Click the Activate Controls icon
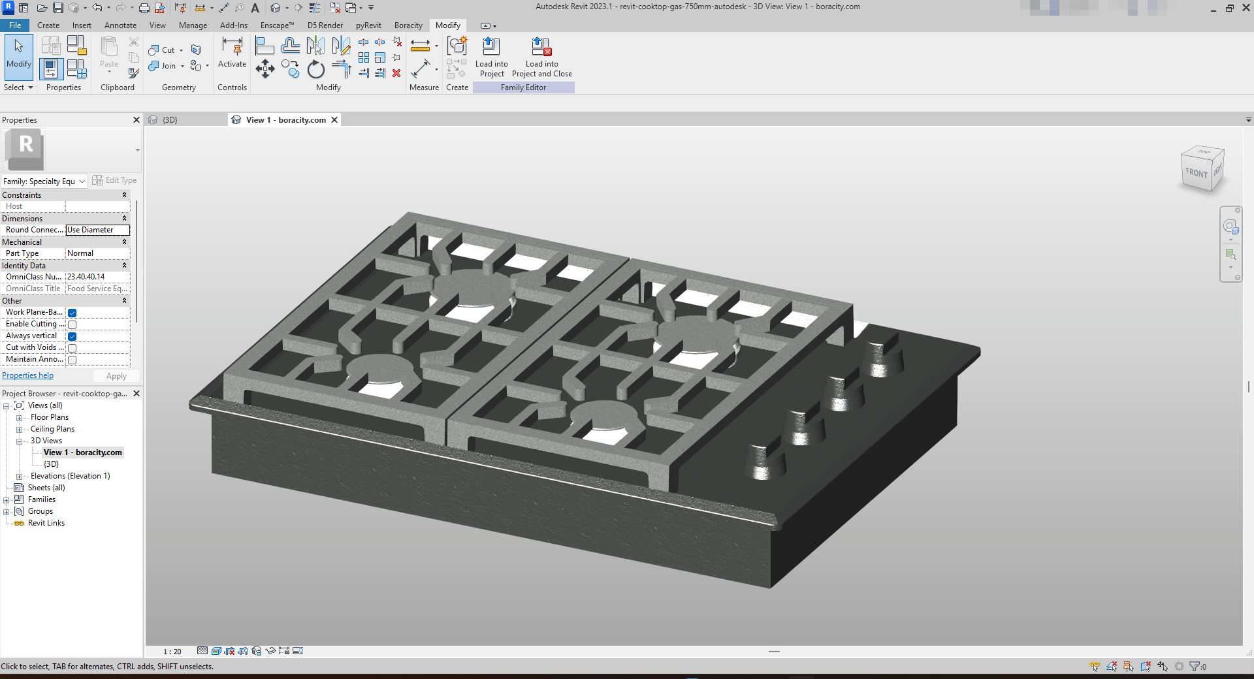 [x=232, y=52]
